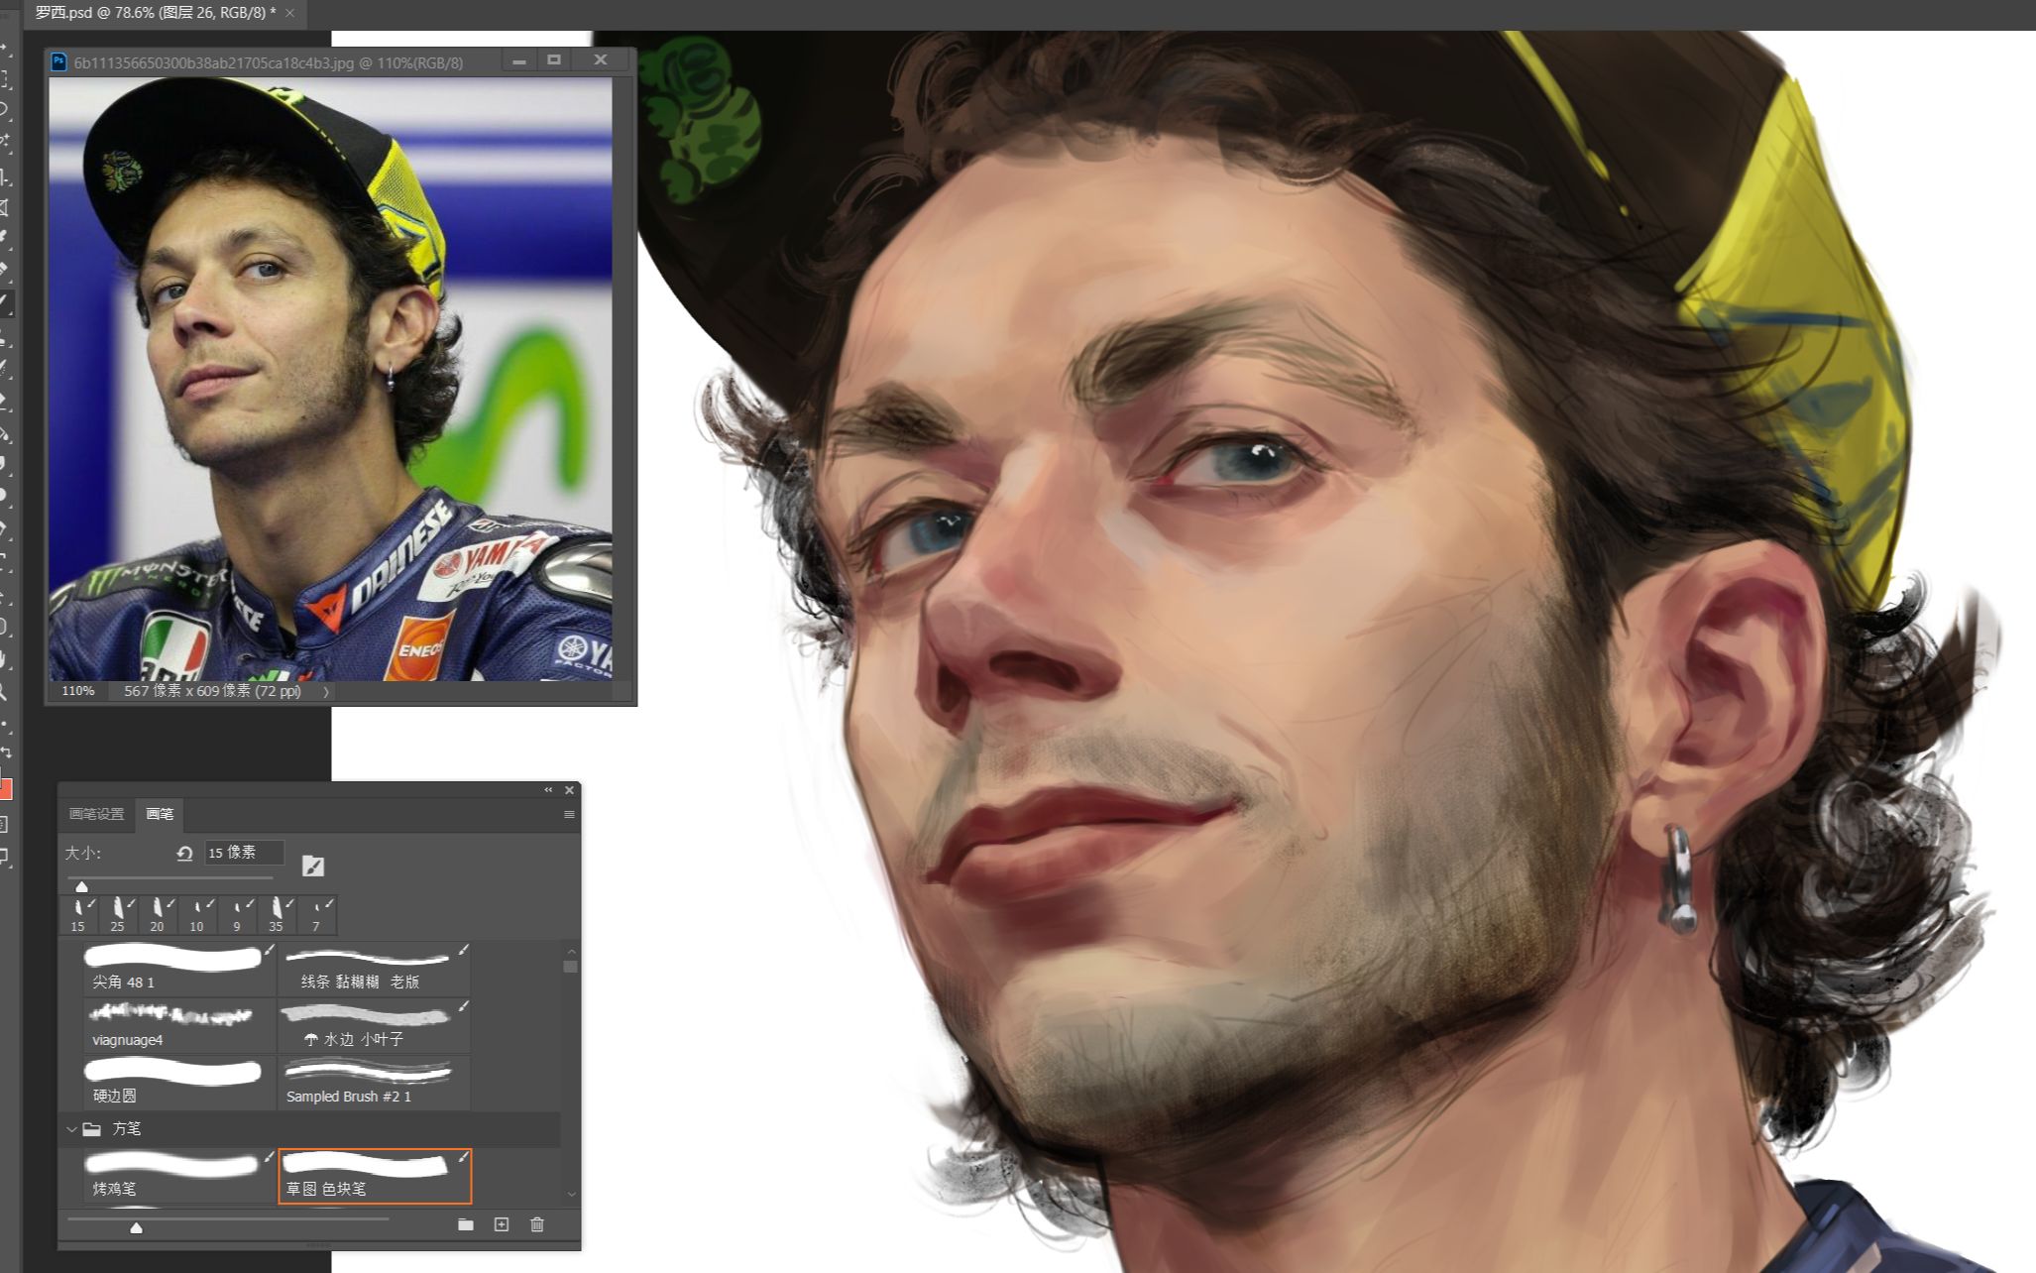
Task: Collapse the 方笔 brush folder
Action: coord(71,1128)
